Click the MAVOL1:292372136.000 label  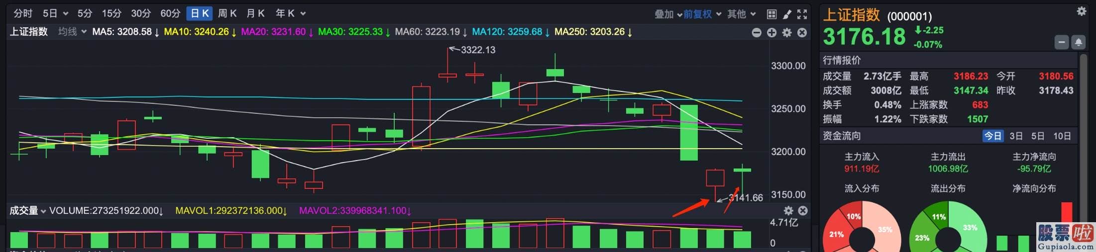(x=231, y=211)
